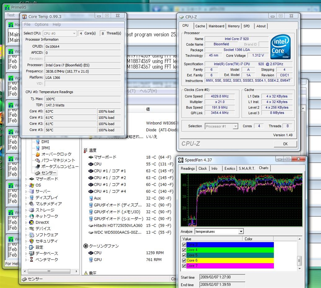Click the SpeedFan fan icon in title bar

pyautogui.click(x=181, y=160)
